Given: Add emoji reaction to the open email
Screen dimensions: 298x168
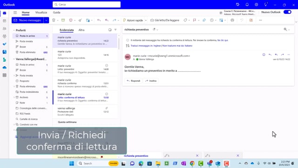Looking at the screenshot, I should (264, 55).
